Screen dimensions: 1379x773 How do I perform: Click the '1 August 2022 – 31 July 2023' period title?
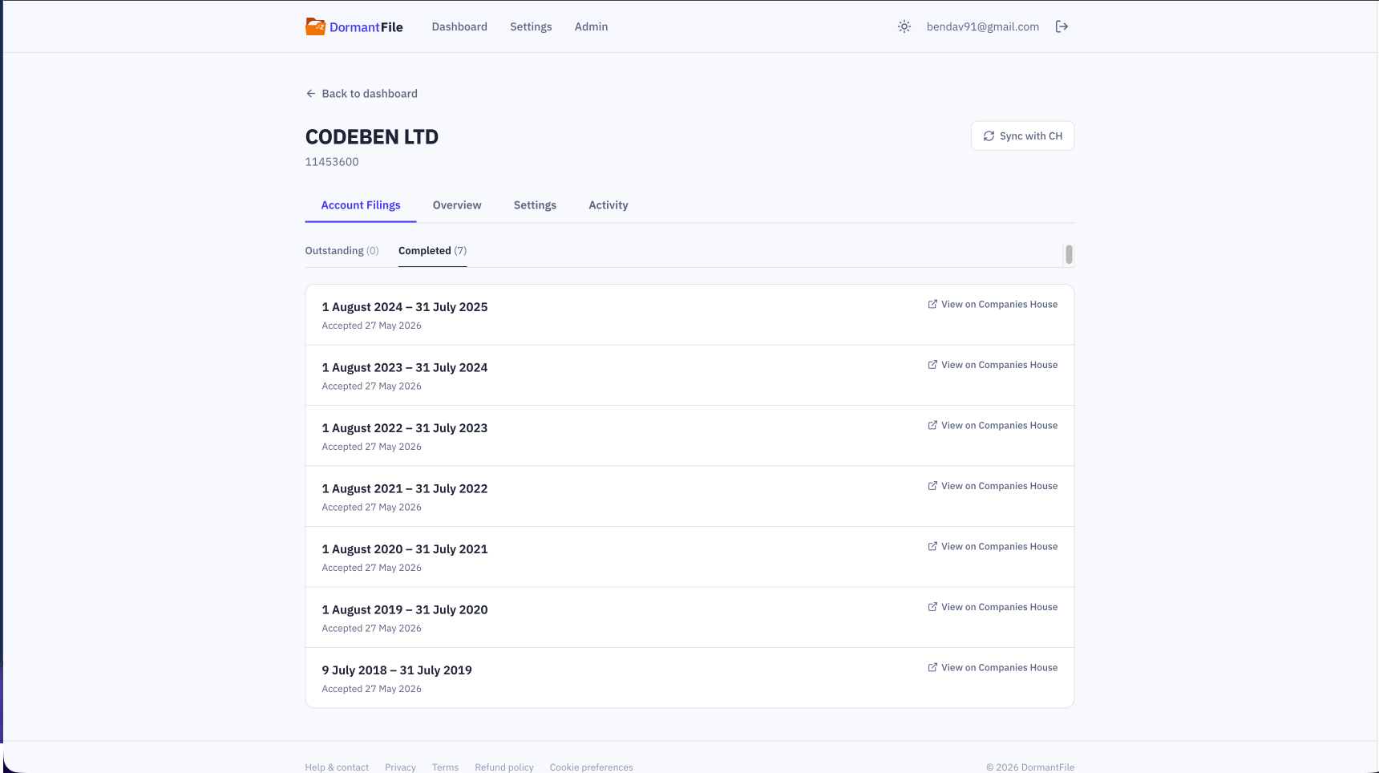coord(405,428)
